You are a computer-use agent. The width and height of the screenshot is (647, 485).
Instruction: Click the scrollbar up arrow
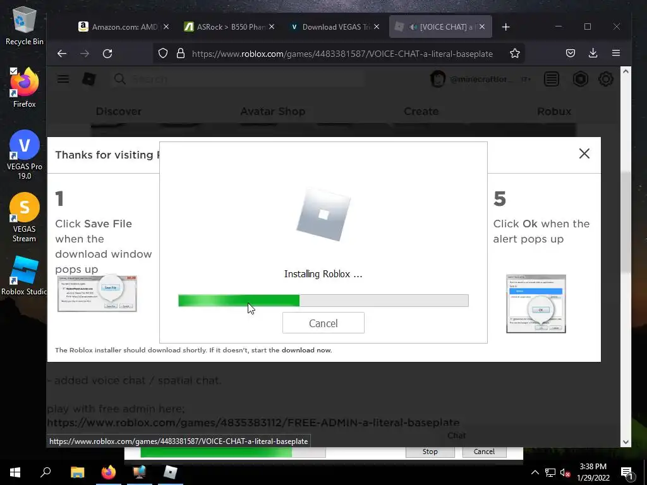click(x=626, y=71)
